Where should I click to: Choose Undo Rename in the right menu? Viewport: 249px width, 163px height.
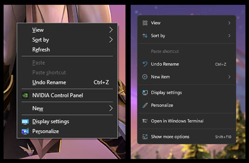(x=186, y=64)
